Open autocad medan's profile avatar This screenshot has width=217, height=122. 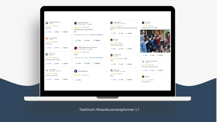47,39
